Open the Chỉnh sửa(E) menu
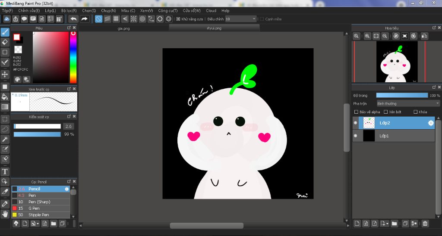442x236 pixels. [29, 10]
